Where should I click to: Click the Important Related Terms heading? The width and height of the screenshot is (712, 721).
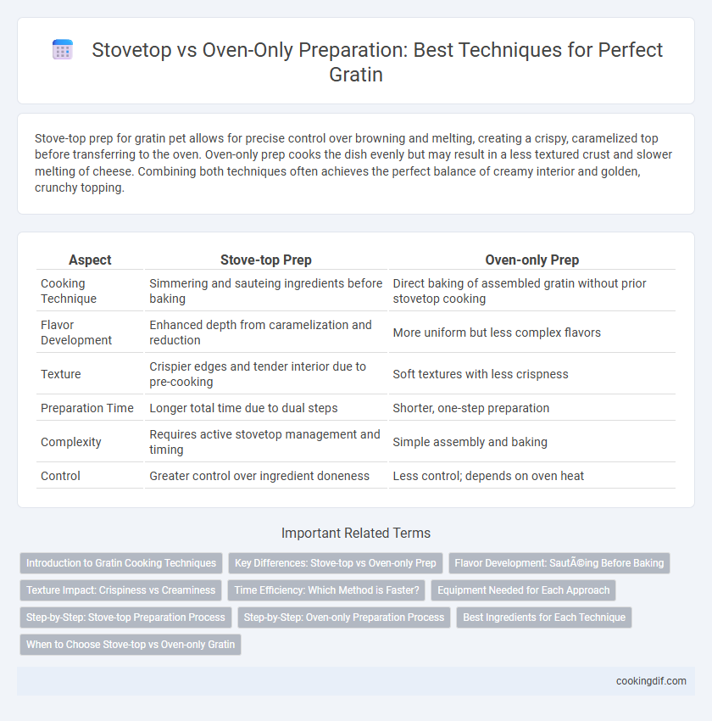tap(356, 533)
